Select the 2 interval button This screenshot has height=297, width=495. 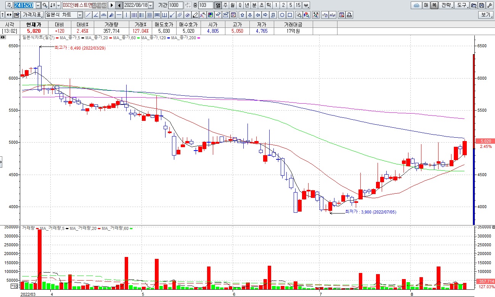[x=283, y=5]
